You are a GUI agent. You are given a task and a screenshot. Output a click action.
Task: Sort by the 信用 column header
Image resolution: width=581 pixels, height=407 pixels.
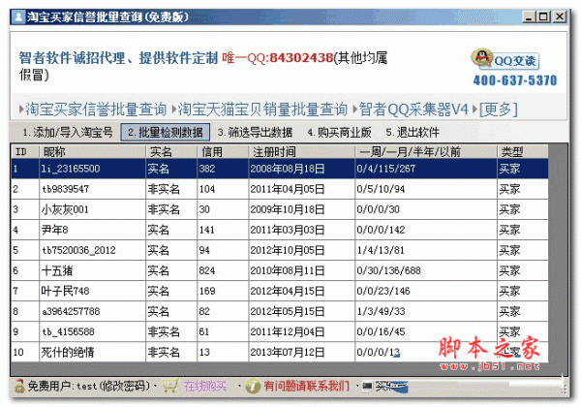coord(223,151)
